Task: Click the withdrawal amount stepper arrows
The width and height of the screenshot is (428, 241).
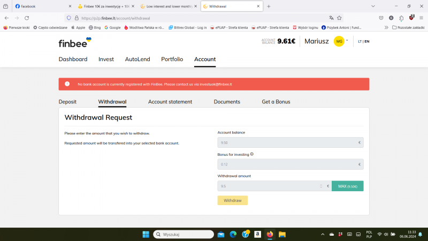Action: click(320, 186)
